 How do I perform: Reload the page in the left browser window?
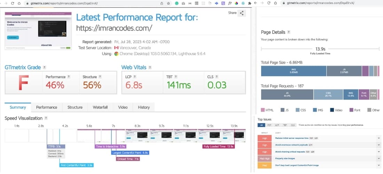tap(13, 3)
